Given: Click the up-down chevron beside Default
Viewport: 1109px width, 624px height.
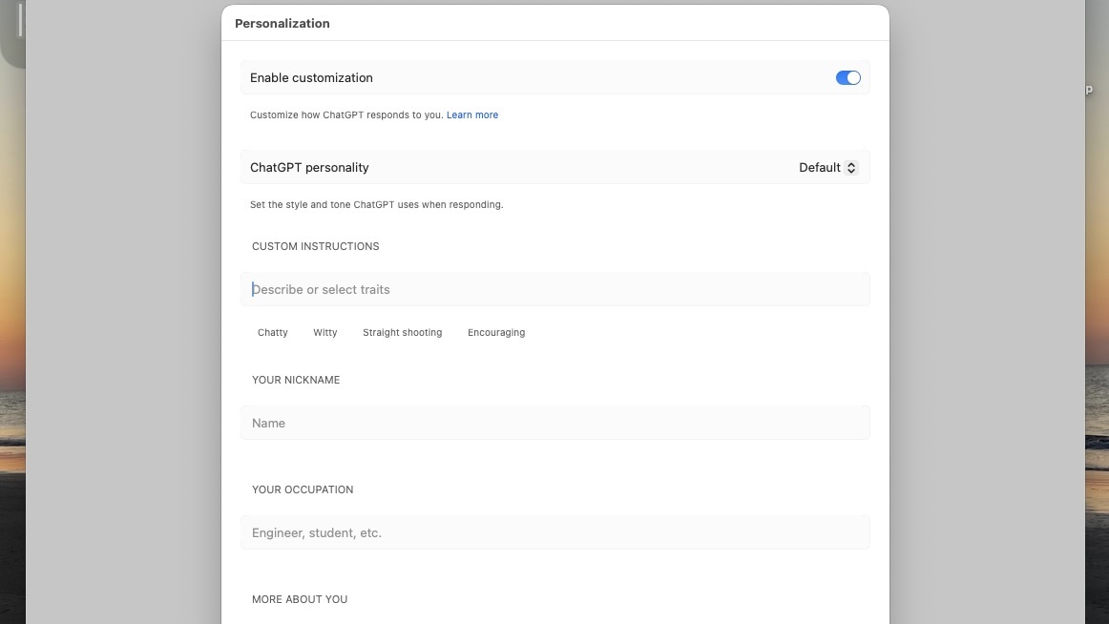Looking at the screenshot, I should tap(852, 168).
